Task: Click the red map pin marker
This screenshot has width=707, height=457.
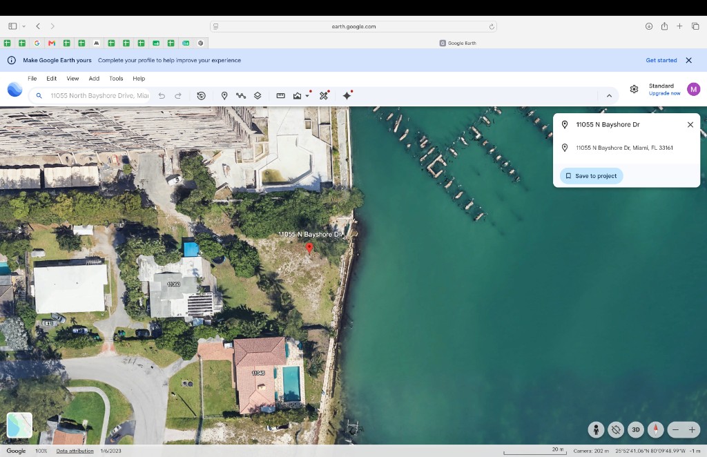Action: [x=309, y=248]
